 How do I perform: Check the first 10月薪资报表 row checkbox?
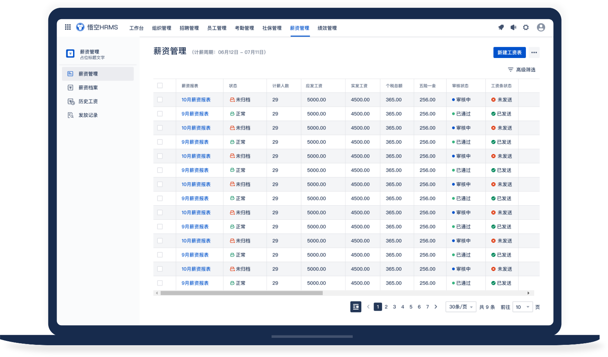[x=160, y=100]
